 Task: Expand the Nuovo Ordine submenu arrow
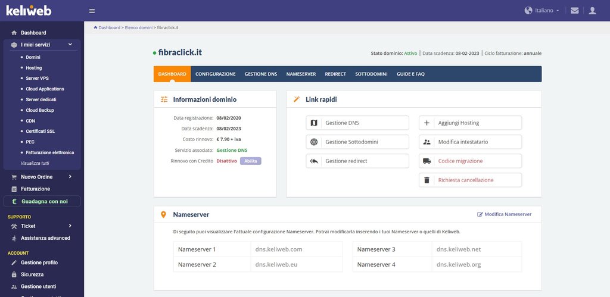pos(70,177)
